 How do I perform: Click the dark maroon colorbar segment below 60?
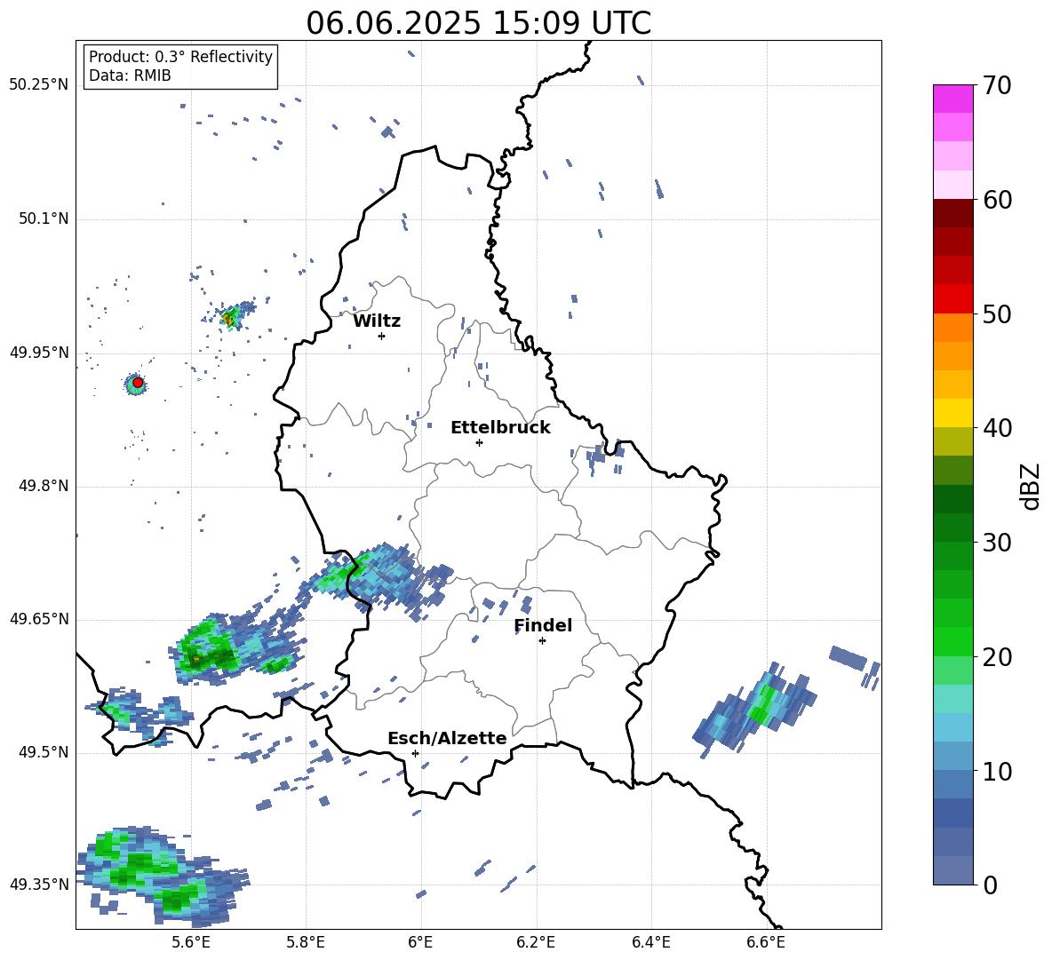(952, 213)
